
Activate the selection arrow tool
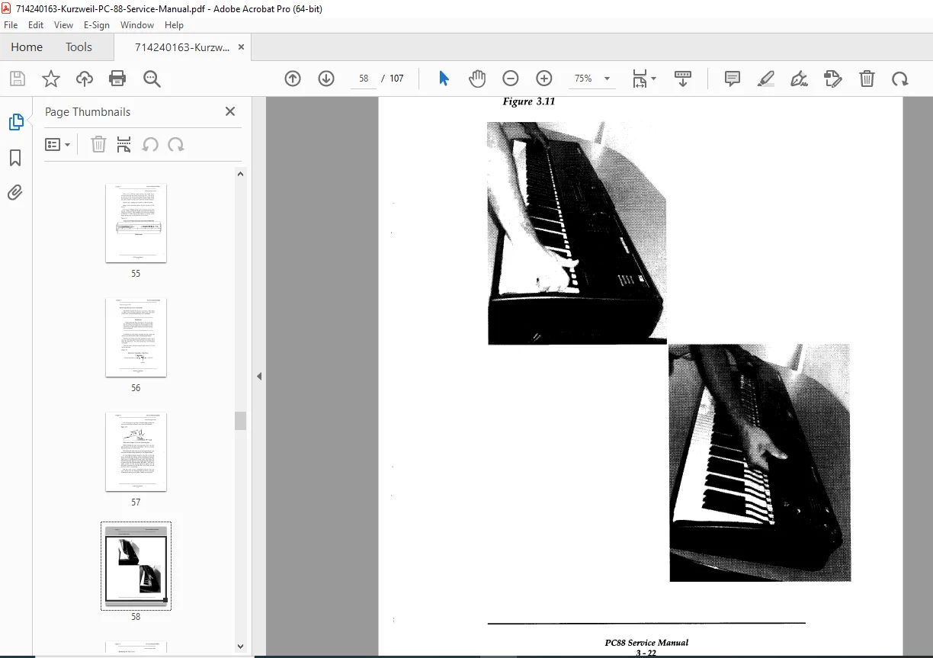point(444,79)
